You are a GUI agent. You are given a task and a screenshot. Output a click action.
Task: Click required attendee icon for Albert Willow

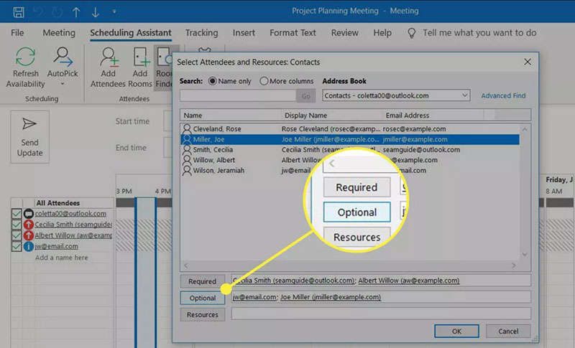tap(28, 235)
